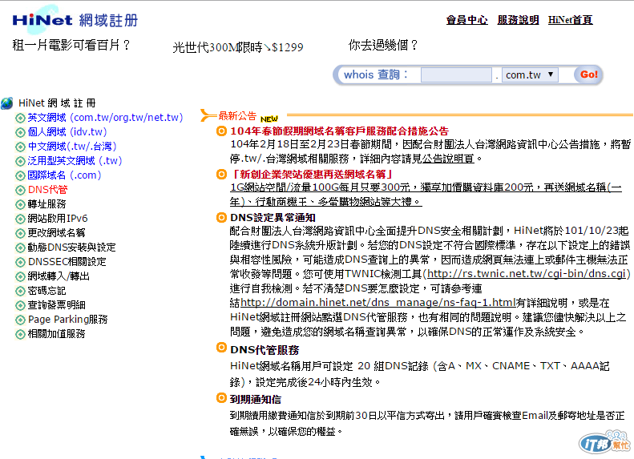The width and height of the screenshot is (634, 459).
Task: Click the bullet icon before 國際域名
Action: [20, 175]
